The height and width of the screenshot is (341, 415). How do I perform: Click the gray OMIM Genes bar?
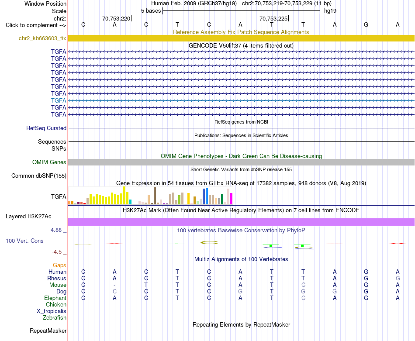[241, 162]
